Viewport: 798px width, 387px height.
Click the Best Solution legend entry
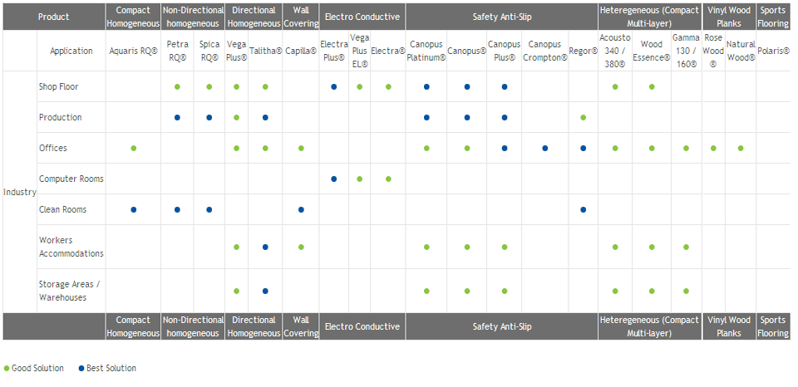point(107,368)
